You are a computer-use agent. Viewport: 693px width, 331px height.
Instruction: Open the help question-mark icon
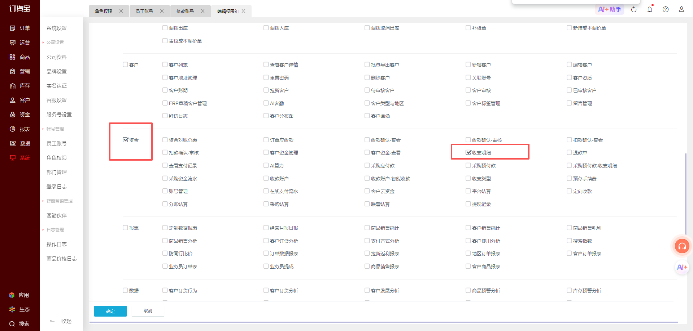click(666, 9)
